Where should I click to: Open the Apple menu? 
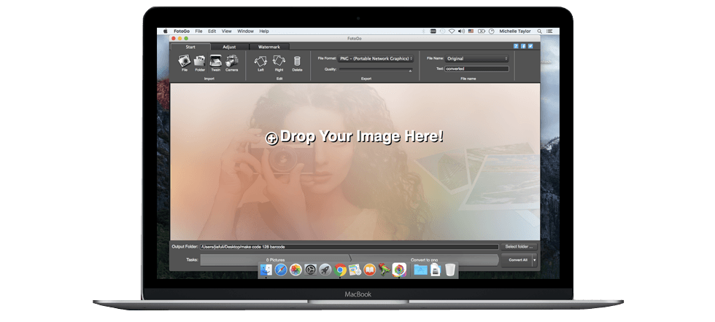coord(166,31)
